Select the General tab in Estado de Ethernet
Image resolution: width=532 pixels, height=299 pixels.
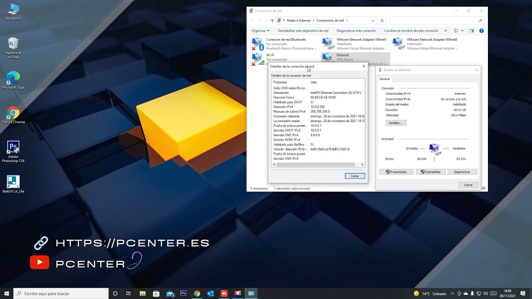[384, 79]
